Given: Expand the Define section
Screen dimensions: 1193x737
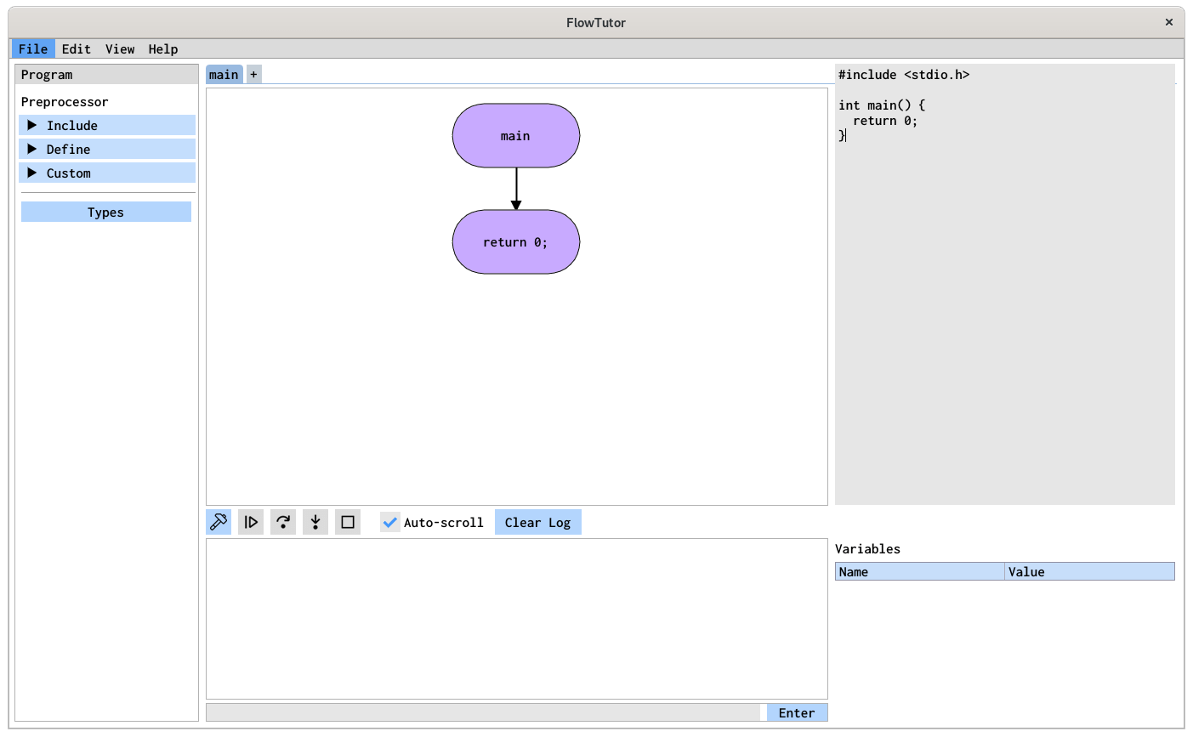Looking at the screenshot, I should coord(107,149).
